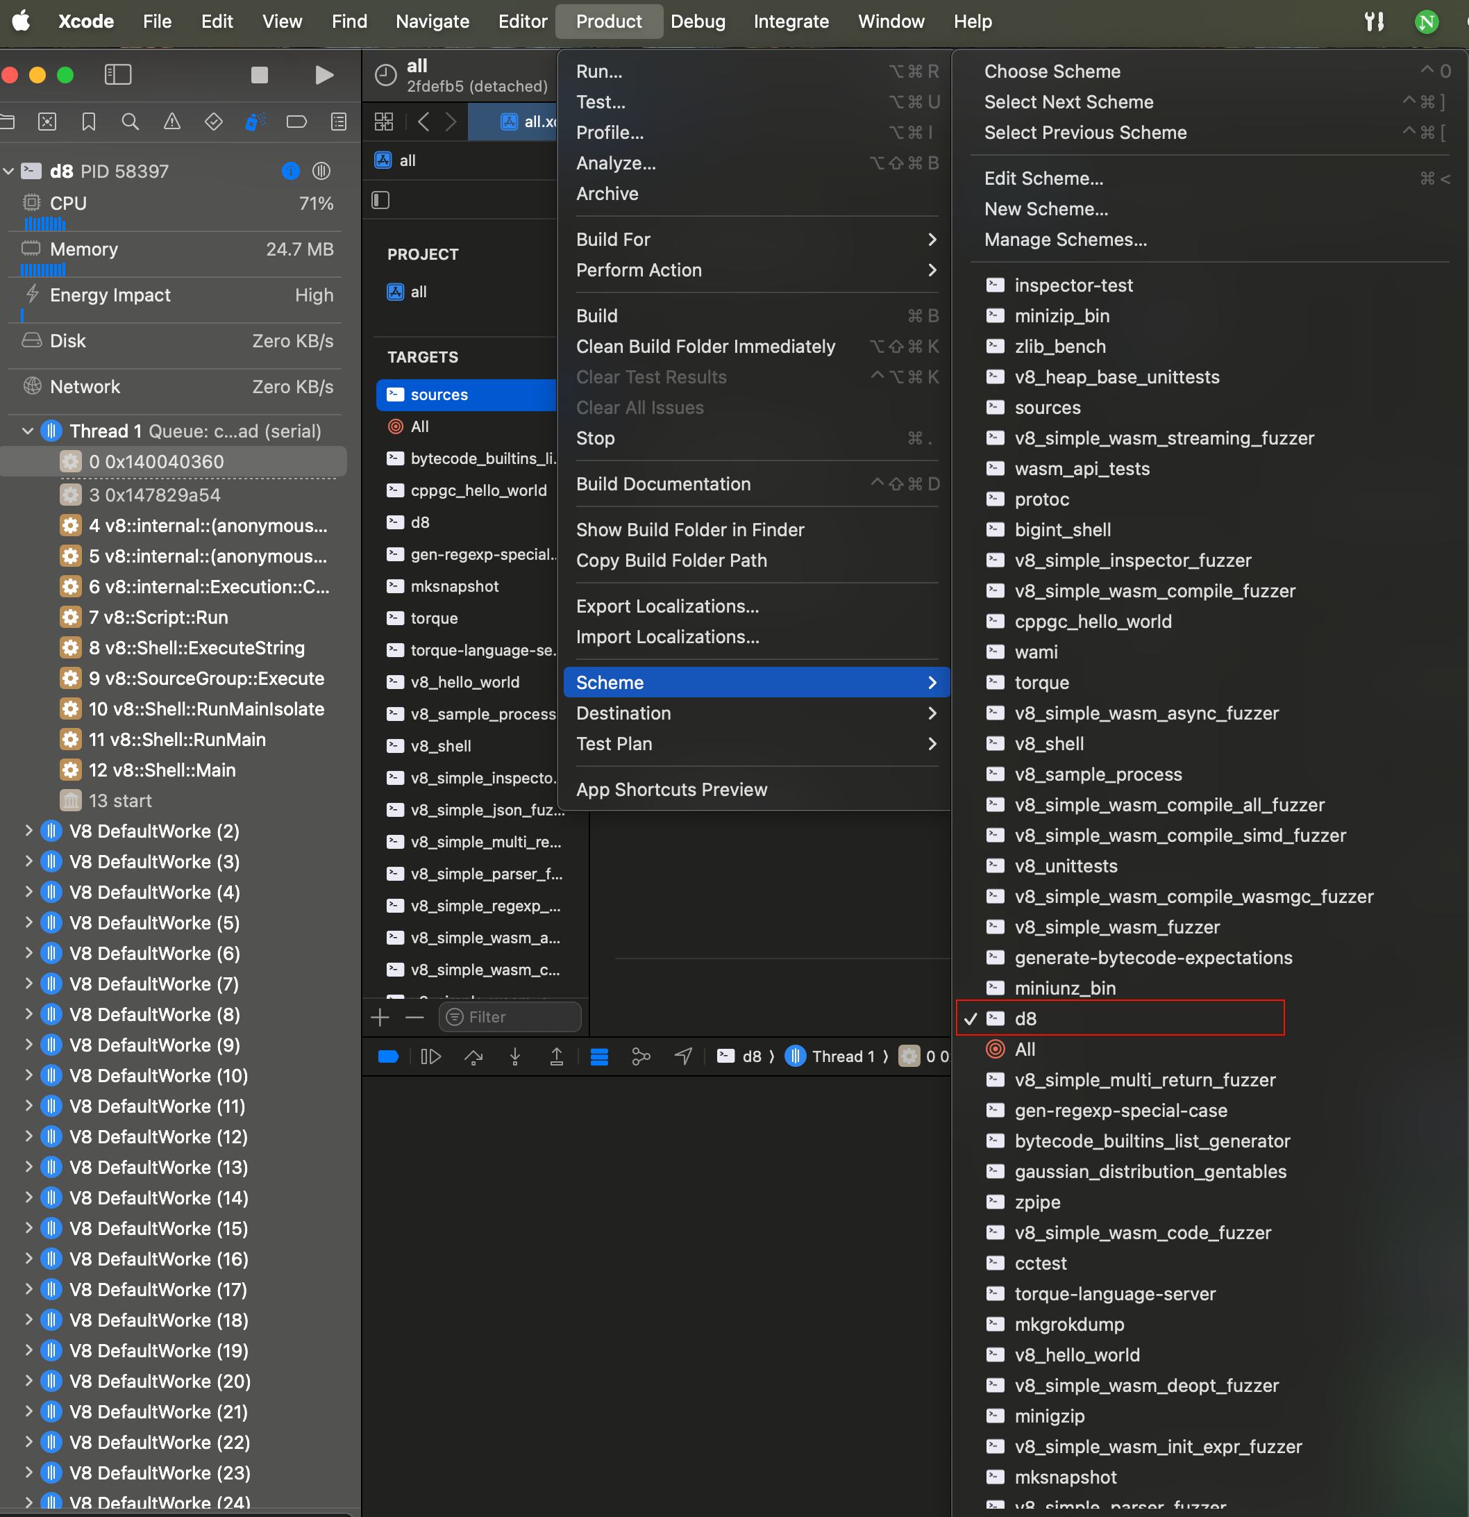Click the CPU gauge row
The height and width of the screenshot is (1517, 1469).
click(174, 210)
